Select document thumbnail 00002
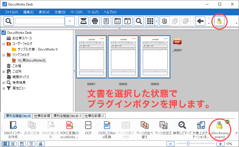 tap(123, 57)
